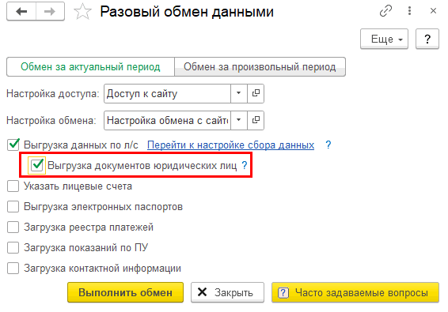Enable Загрузка контактной информации checkbox
Screen dimensions: 448x312
[x=13, y=269]
